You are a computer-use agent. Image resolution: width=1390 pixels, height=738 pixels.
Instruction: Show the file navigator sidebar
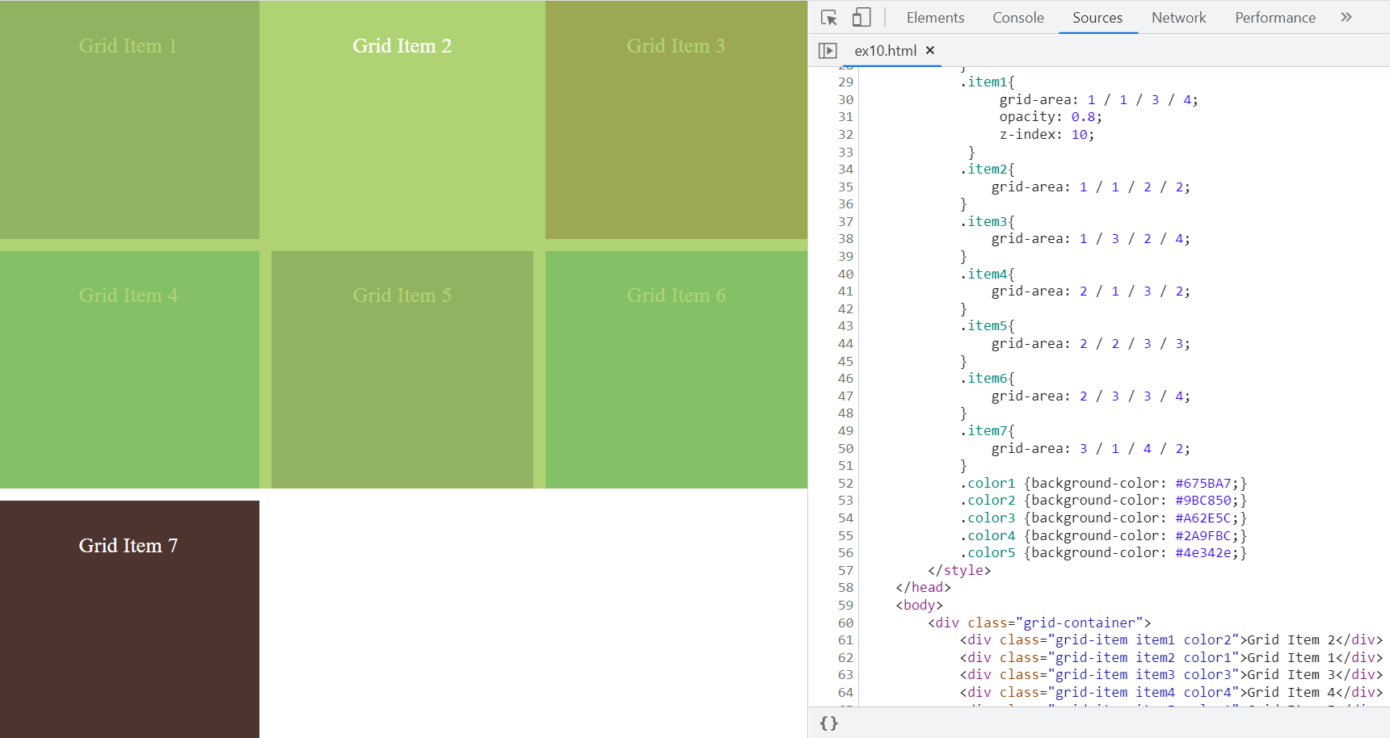click(x=828, y=51)
